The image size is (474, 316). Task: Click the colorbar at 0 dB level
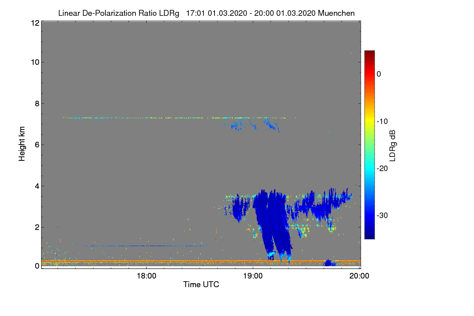[369, 74]
